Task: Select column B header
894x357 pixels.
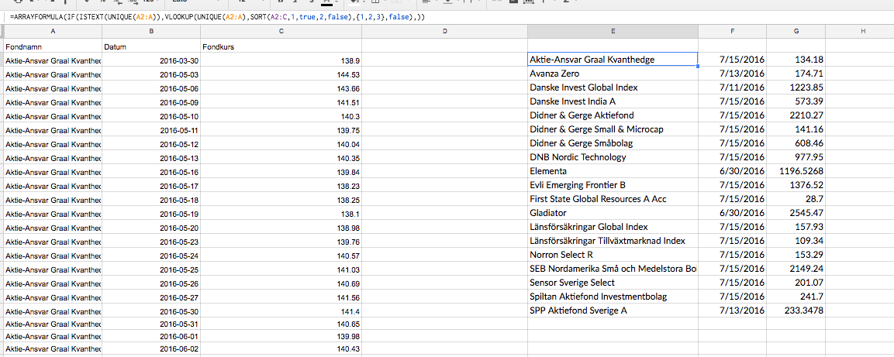Action: (151, 32)
